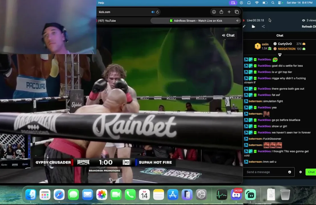Open the teal streaming app dock icon

pyautogui.click(x=250, y=195)
